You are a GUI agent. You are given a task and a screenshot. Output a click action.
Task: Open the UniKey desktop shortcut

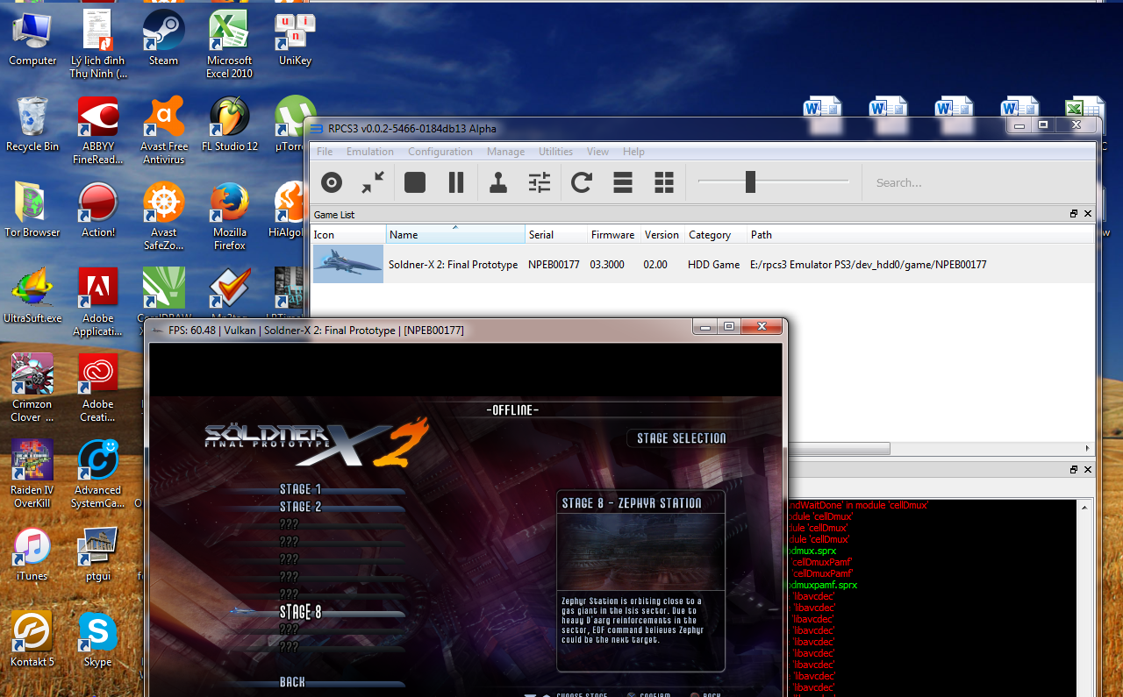click(x=295, y=39)
